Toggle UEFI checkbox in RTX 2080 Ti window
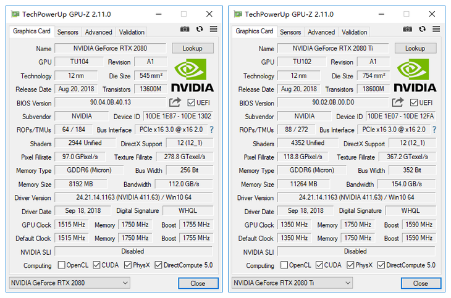 pos(413,102)
